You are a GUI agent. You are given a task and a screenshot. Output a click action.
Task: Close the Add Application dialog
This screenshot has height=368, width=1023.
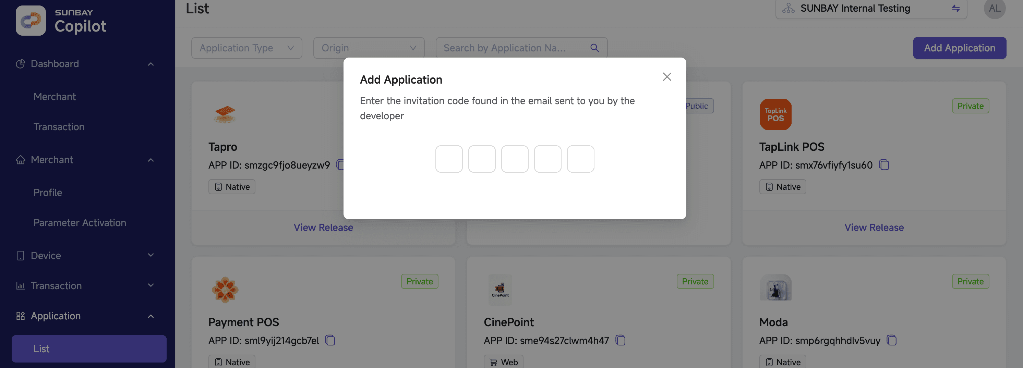(667, 77)
